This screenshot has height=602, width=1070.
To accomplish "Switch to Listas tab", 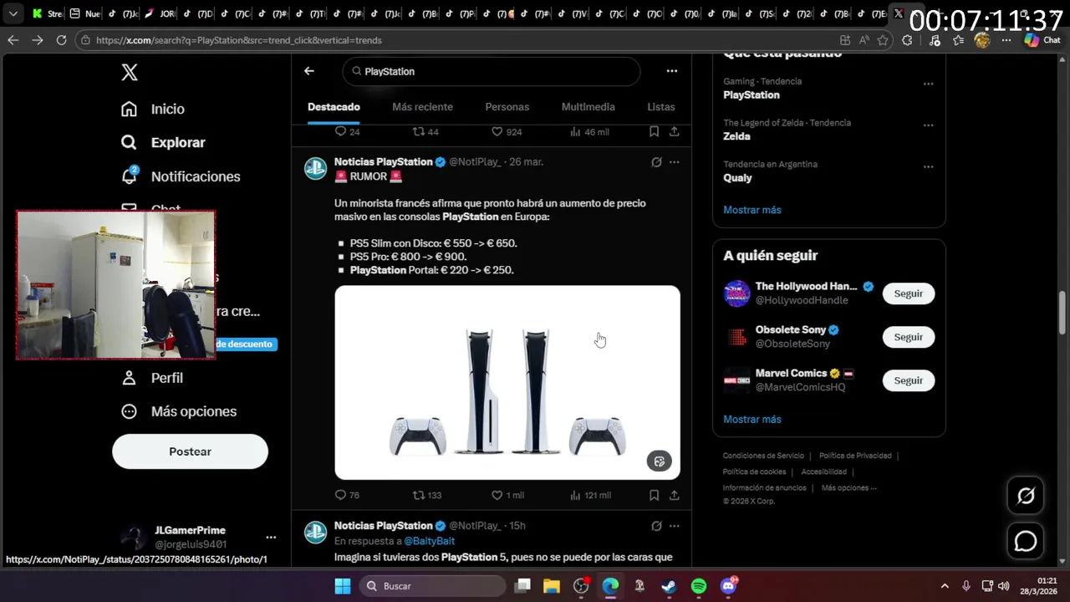I will [660, 107].
